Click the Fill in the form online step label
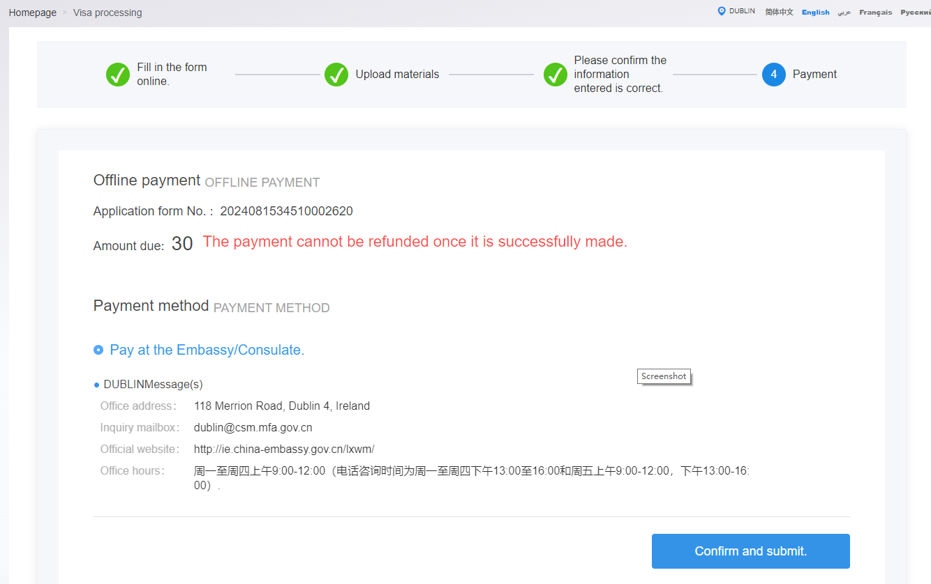This screenshot has height=584, width=931. pos(172,75)
